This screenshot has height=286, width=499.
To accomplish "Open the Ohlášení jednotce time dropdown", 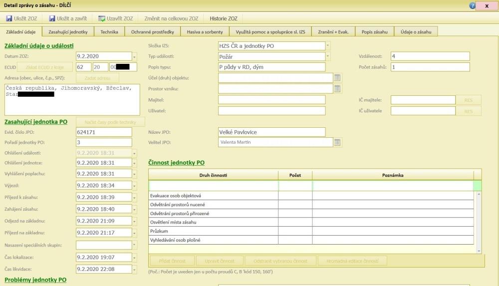I will tap(134, 163).
